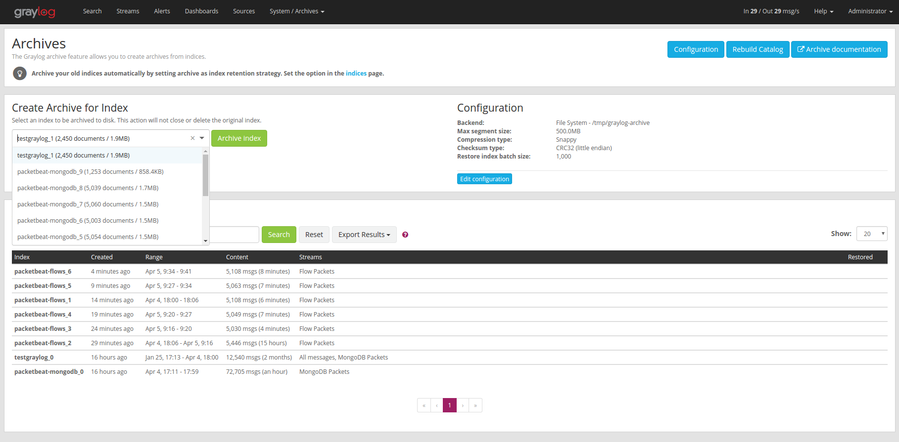Select the packetbeat-flows_3 archive row
Screen dimensions: 899x442
pyautogui.click(x=450, y=329)
